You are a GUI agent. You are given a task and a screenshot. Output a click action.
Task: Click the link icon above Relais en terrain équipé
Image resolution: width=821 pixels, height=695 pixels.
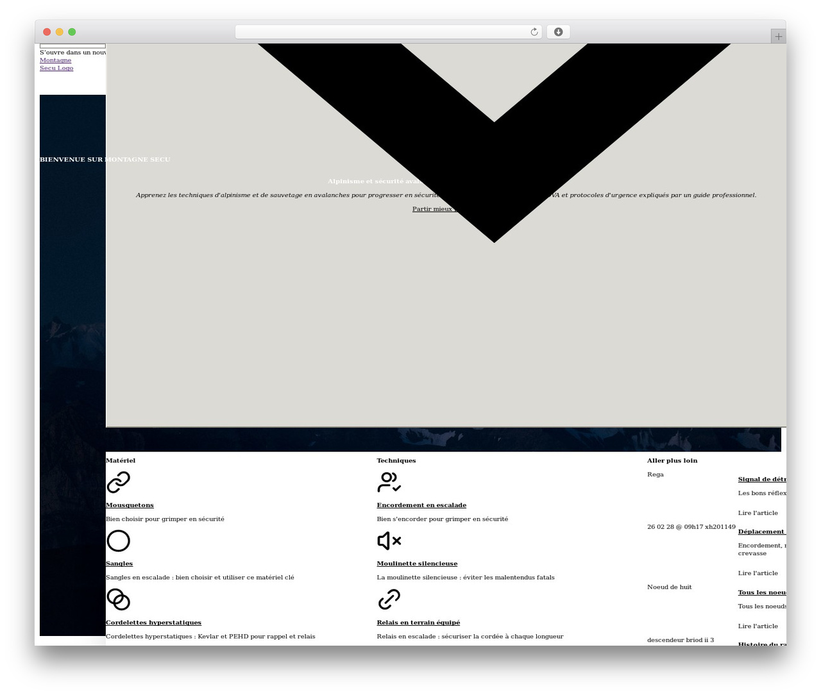coord(389,599)
